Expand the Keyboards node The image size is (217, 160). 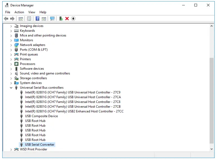tap(11, 31)
